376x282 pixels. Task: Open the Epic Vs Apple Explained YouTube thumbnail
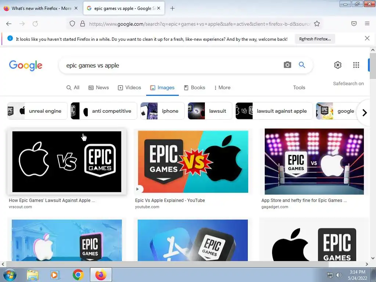(193, 162)
